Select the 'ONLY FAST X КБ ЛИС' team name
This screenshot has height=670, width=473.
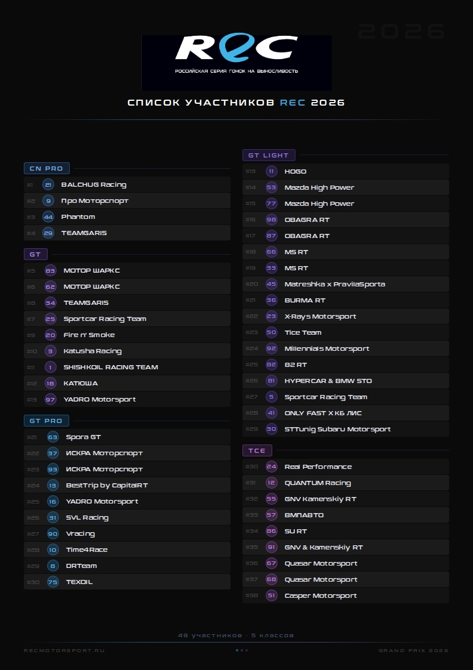(x=323, y=413)
